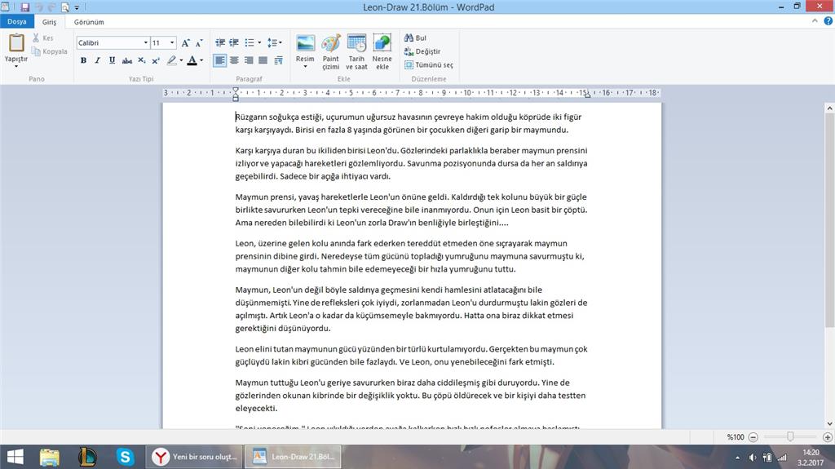Open the Windows Start button
835x469 pixels.
point(15,457)
